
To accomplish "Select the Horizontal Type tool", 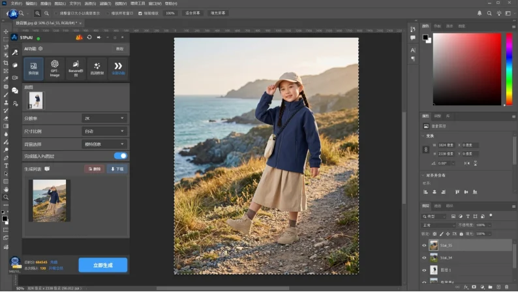I will coord(6,166).
